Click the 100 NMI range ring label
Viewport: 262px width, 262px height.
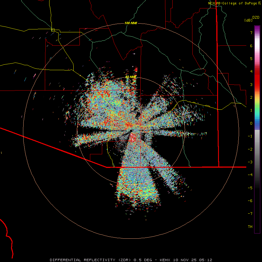[131, 23]
